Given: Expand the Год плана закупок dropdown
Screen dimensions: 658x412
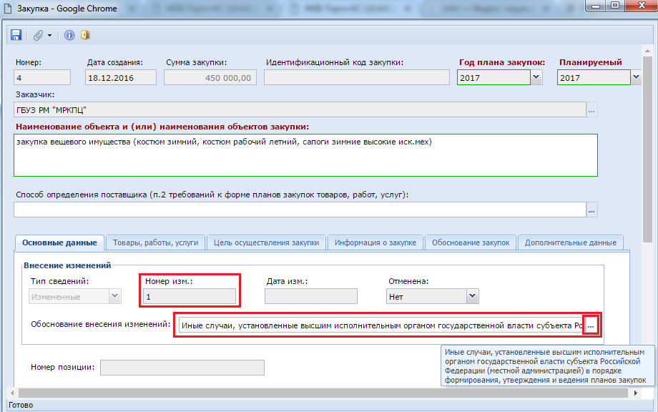Looking at the screenshot, I should pos(536,77).
